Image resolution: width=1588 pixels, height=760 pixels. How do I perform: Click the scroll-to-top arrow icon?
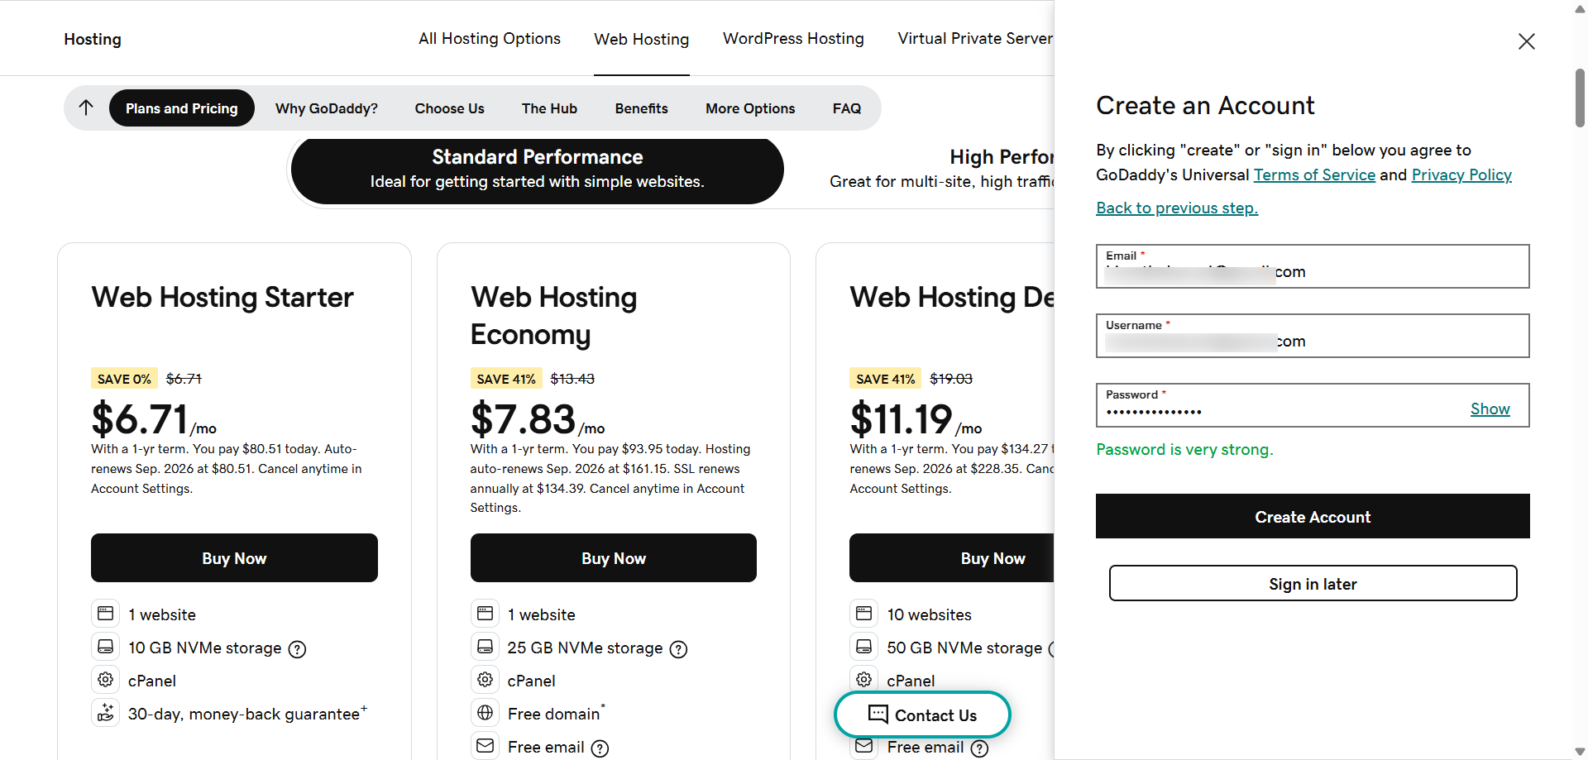click(86, 108)
